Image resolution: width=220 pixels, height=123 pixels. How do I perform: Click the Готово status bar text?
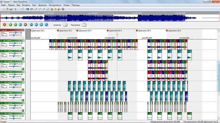pyautogui.click(x=3, y=122)
